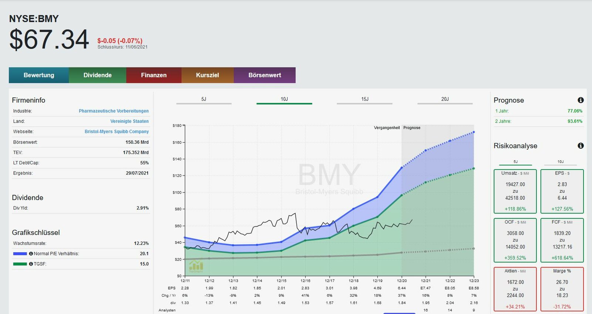Screen dimensions: 592x314
Task: Click the TEV value 175.352 Mrd
Action: pyautogui.click(x=136, y=153)
